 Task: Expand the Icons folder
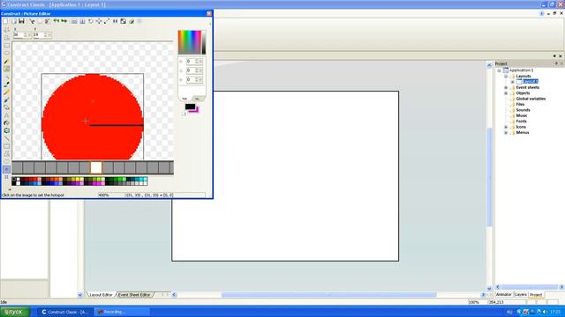tap(506, 127)
